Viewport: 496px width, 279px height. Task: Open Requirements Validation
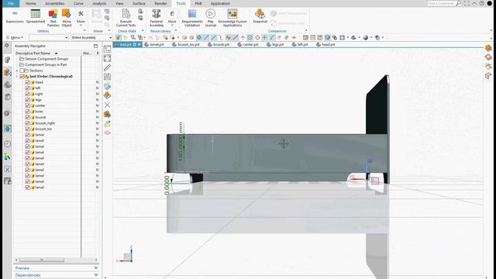(192, 18)
